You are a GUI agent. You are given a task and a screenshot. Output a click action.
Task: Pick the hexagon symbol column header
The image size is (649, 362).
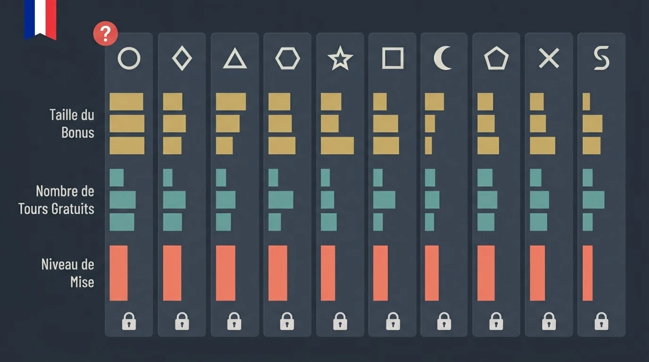tap(287, 59)
